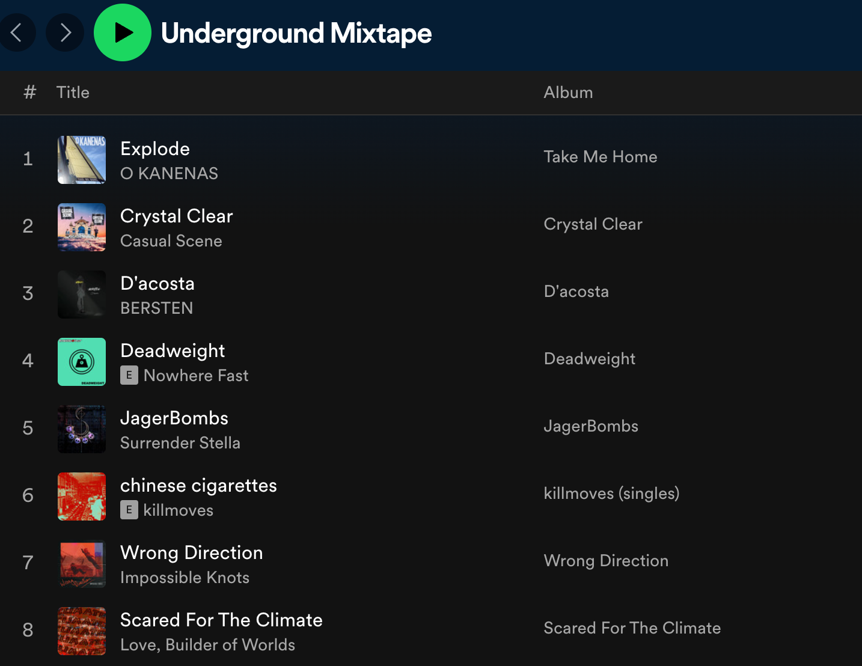Click the Crystal Clear track artwork
This screenshot has width=862, height=666.
82,227
